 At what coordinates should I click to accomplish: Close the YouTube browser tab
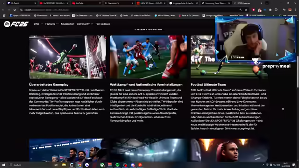pyautogui.click(x=100, y=3)
